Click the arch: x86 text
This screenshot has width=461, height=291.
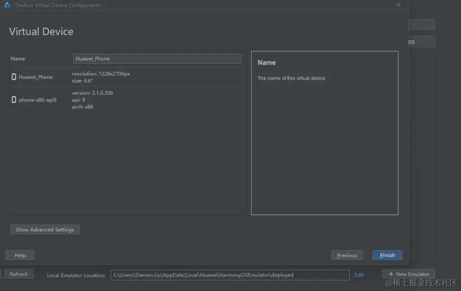(83, 107)
